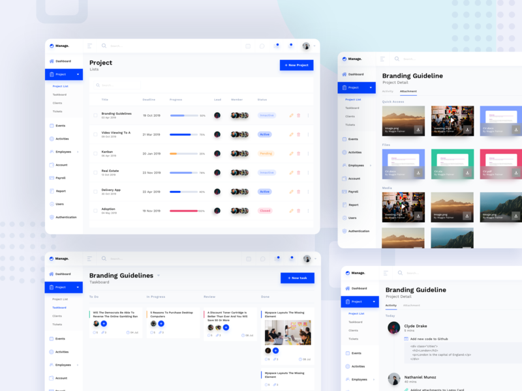Download Image.png in the Quick Access section
Viewport: 522px width, 391px height.
tap(418, 130)
